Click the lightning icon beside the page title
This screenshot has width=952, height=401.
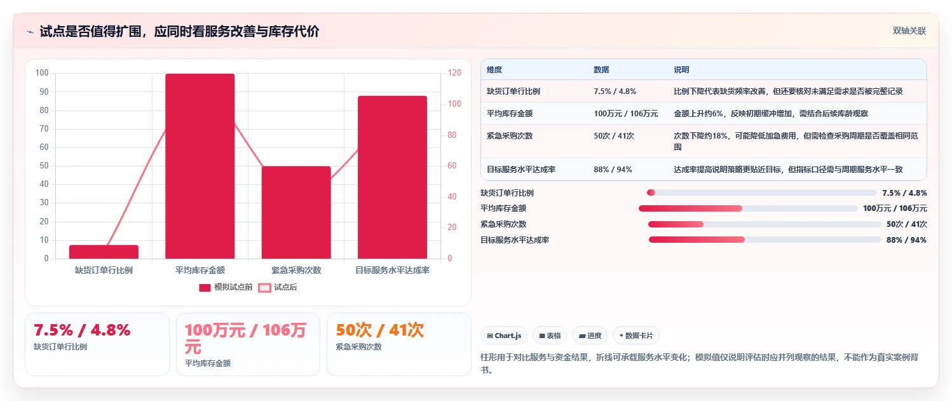pyautogui.click(x=30, y=32)
